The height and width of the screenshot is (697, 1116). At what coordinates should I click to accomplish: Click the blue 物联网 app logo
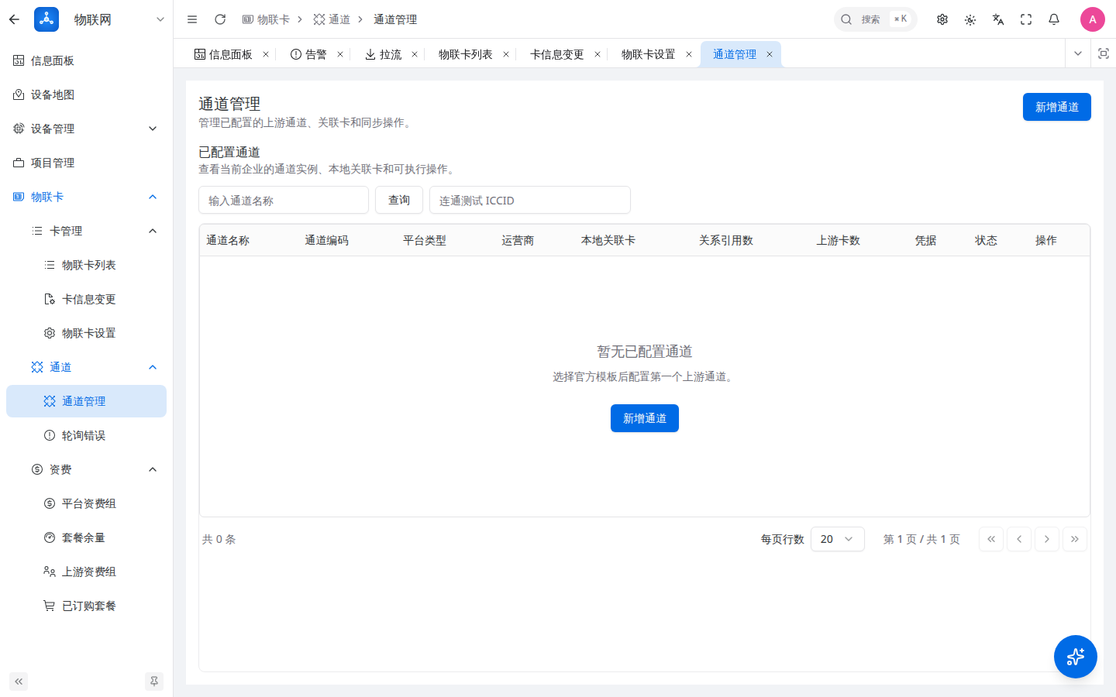click(46, 19)
